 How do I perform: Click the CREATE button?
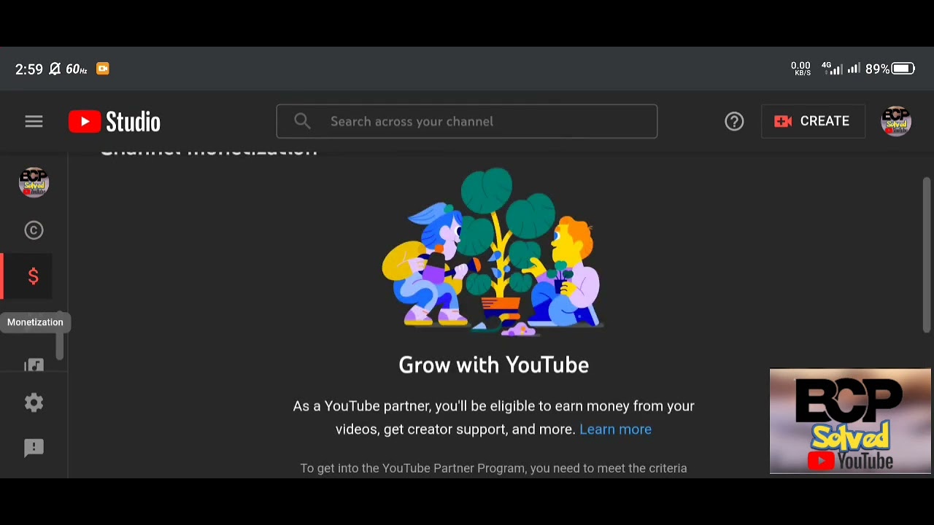tap(813, 121)
